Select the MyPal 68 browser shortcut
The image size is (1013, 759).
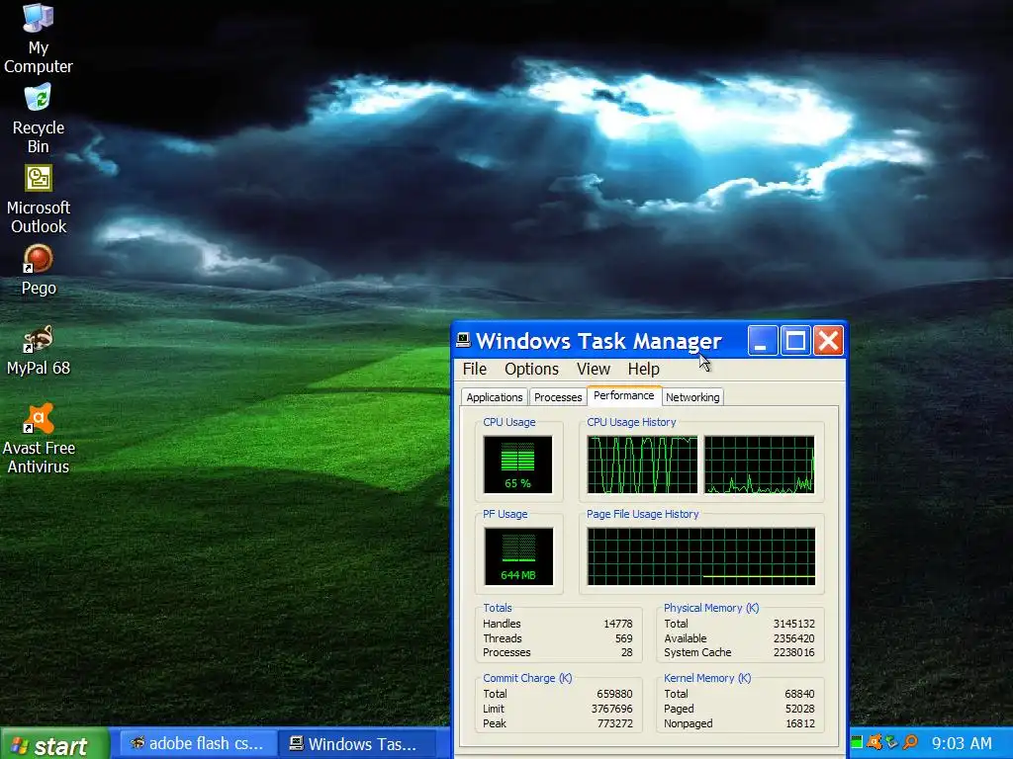[x=39, y=351]
